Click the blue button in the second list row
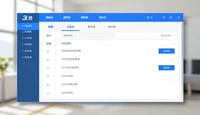200x115 pixels. pyautogui.click(x=167, y=51)
